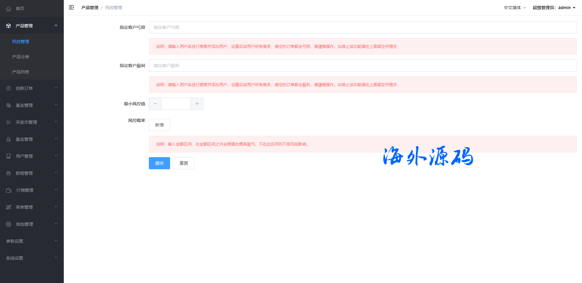Click the 用户管理 sidebar icon
The width and height of the screenshot is (582, 283).
(9, 156)
